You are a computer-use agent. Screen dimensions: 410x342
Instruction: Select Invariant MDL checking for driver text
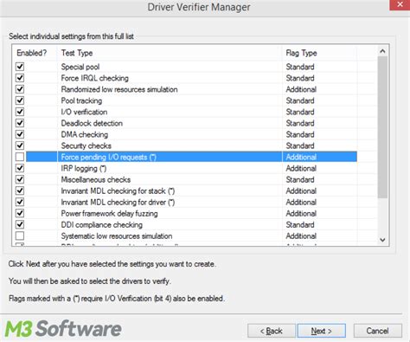118,202
